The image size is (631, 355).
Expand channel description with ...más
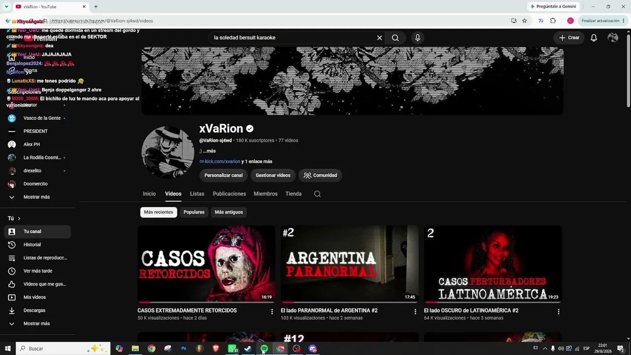point(210,151)
